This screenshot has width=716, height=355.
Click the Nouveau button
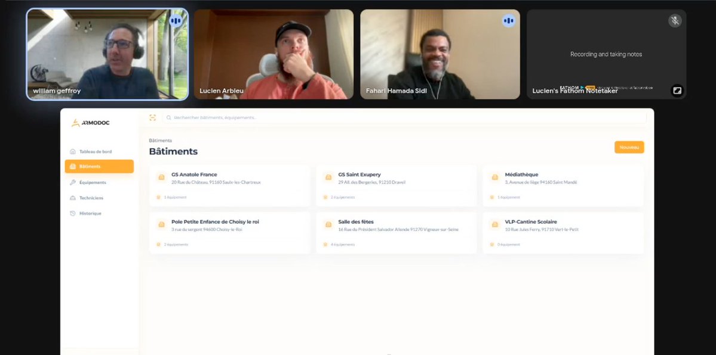(x=629, y=147)
